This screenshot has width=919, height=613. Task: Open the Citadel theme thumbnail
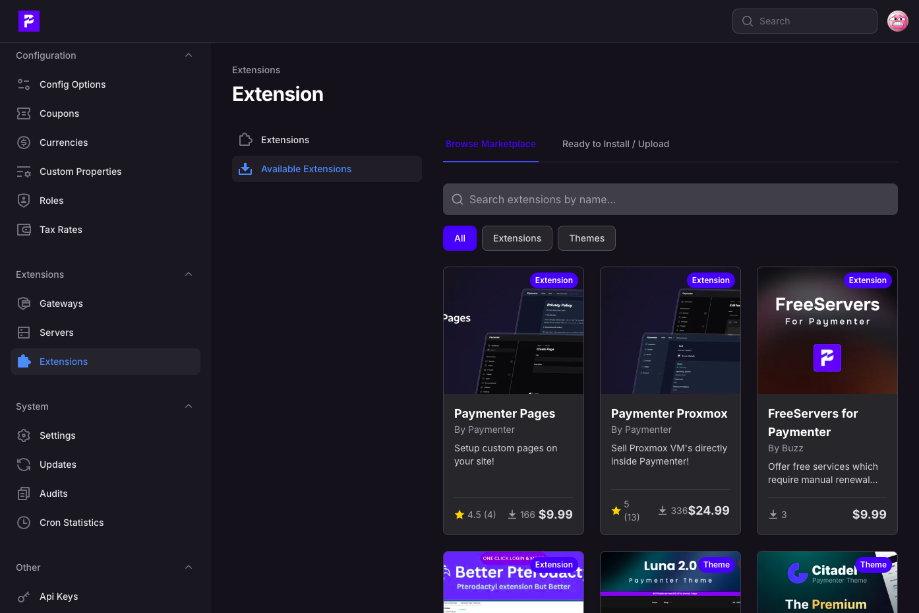coord(827,582)
